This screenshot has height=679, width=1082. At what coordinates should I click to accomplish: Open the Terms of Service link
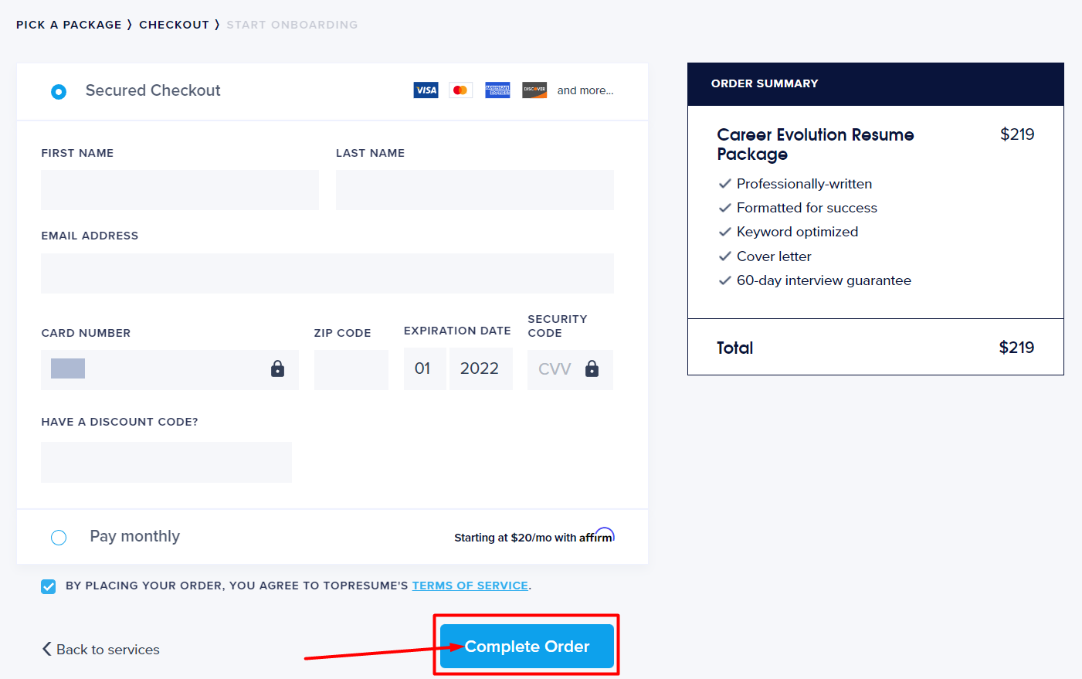coord(470,586)
